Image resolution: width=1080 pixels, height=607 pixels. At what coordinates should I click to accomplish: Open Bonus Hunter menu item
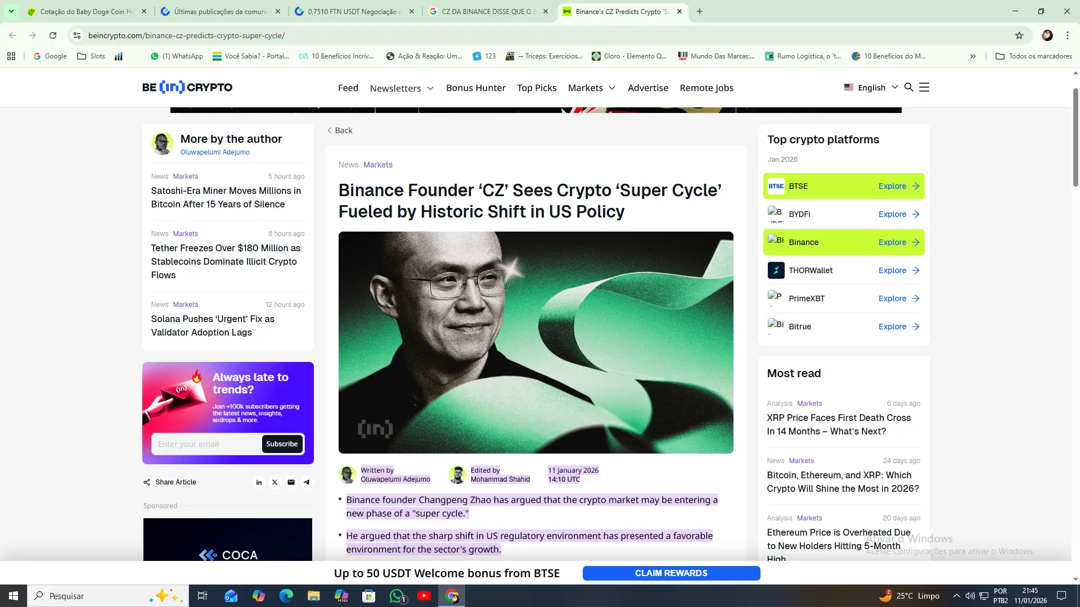coord(475,88)
